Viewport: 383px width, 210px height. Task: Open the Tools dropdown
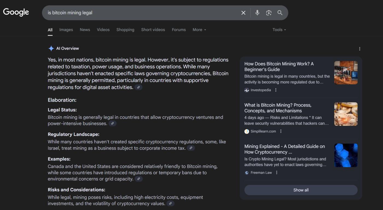(x=279, y=30)
